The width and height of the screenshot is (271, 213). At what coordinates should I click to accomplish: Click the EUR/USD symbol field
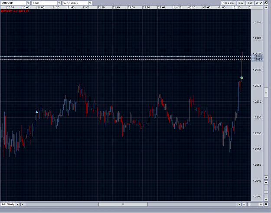[13, 3]
